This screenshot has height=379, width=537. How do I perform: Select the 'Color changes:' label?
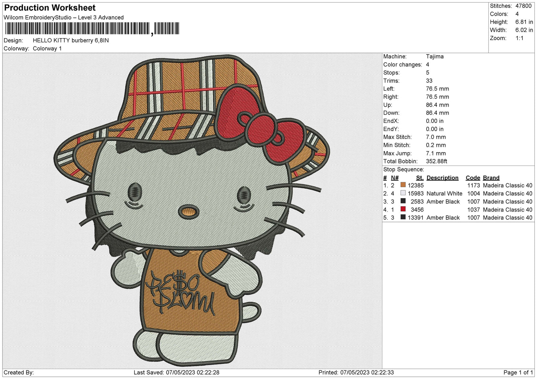[403, 65]
